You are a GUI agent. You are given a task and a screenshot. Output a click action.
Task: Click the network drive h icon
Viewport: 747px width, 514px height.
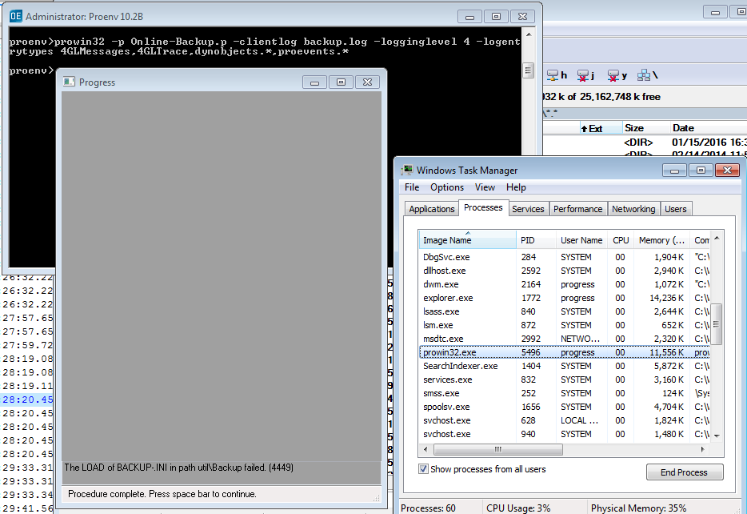pos(553,75)
